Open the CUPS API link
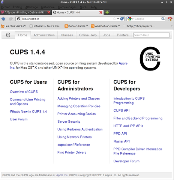Viewport: 174px width, 180px height. pyautogui.click(x=121, y=111)
